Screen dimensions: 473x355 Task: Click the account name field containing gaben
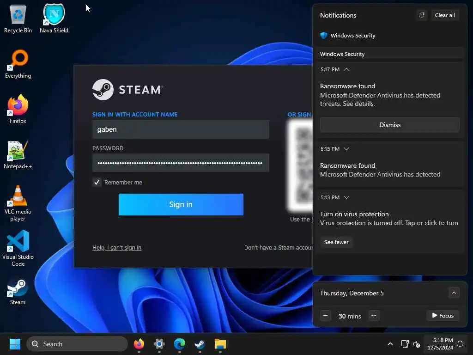point(181,129)
